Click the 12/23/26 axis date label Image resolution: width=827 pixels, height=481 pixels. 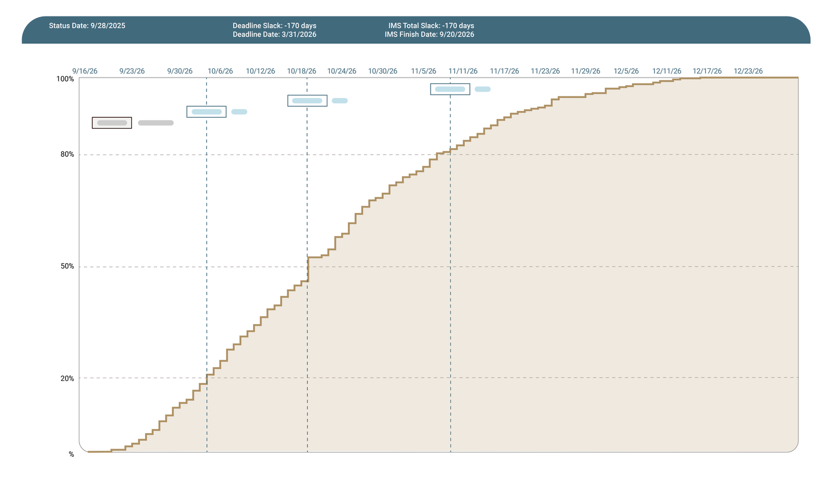[749, 70]
